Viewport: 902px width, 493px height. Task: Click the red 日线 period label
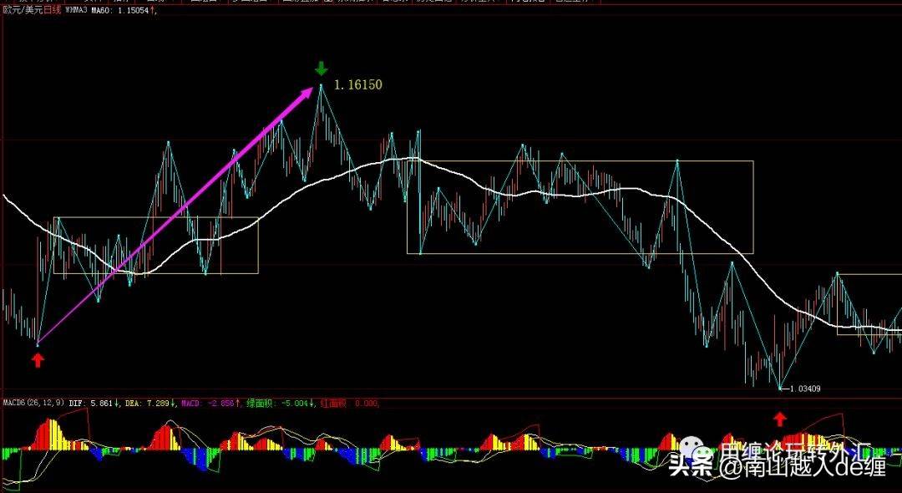53,10
